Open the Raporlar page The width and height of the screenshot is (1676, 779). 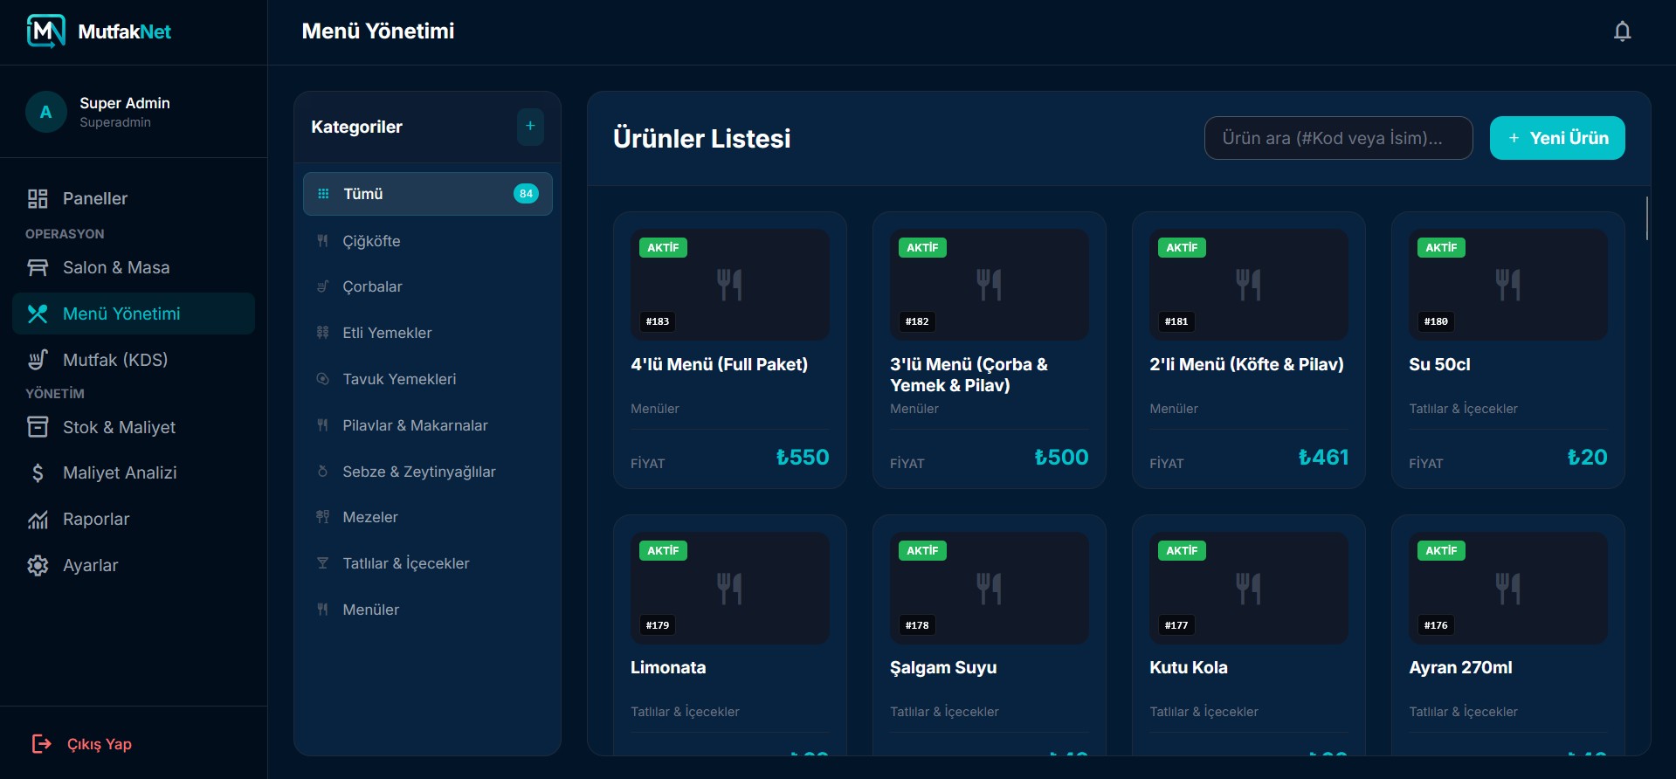tap(134, 520)
